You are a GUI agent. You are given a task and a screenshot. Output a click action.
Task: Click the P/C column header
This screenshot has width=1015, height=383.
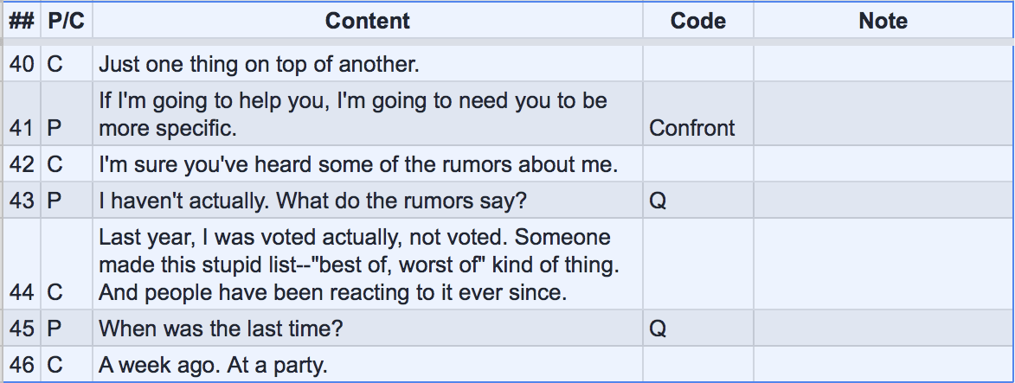click(x=67, y=21)
